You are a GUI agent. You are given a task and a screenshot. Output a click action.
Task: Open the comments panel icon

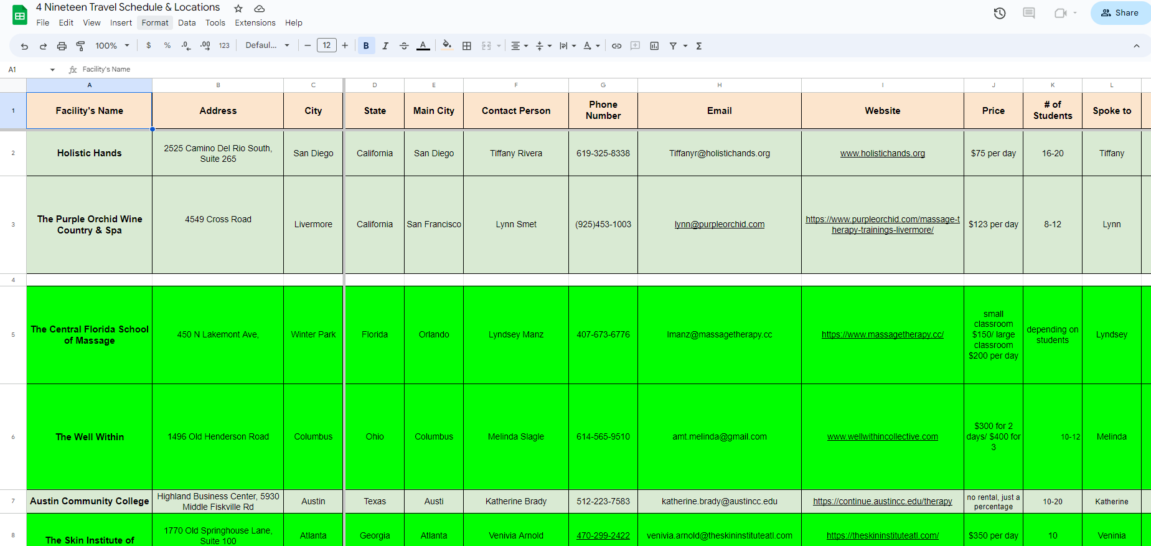[x=1029, y=13]
